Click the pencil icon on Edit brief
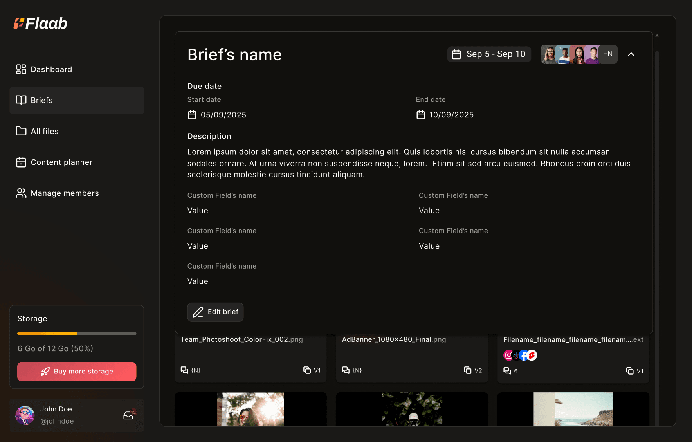This screenshot has height=442, width=692. coord(198,312)
